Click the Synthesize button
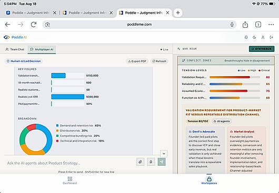Viewport: 279px width, 193px height. (x=262, y=49)
